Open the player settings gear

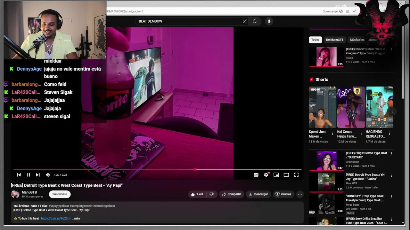(266, 175)
